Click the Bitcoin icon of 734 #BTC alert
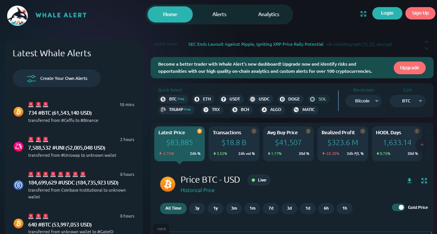This screenshot has width=437, height=234. (x=18, y=112)
